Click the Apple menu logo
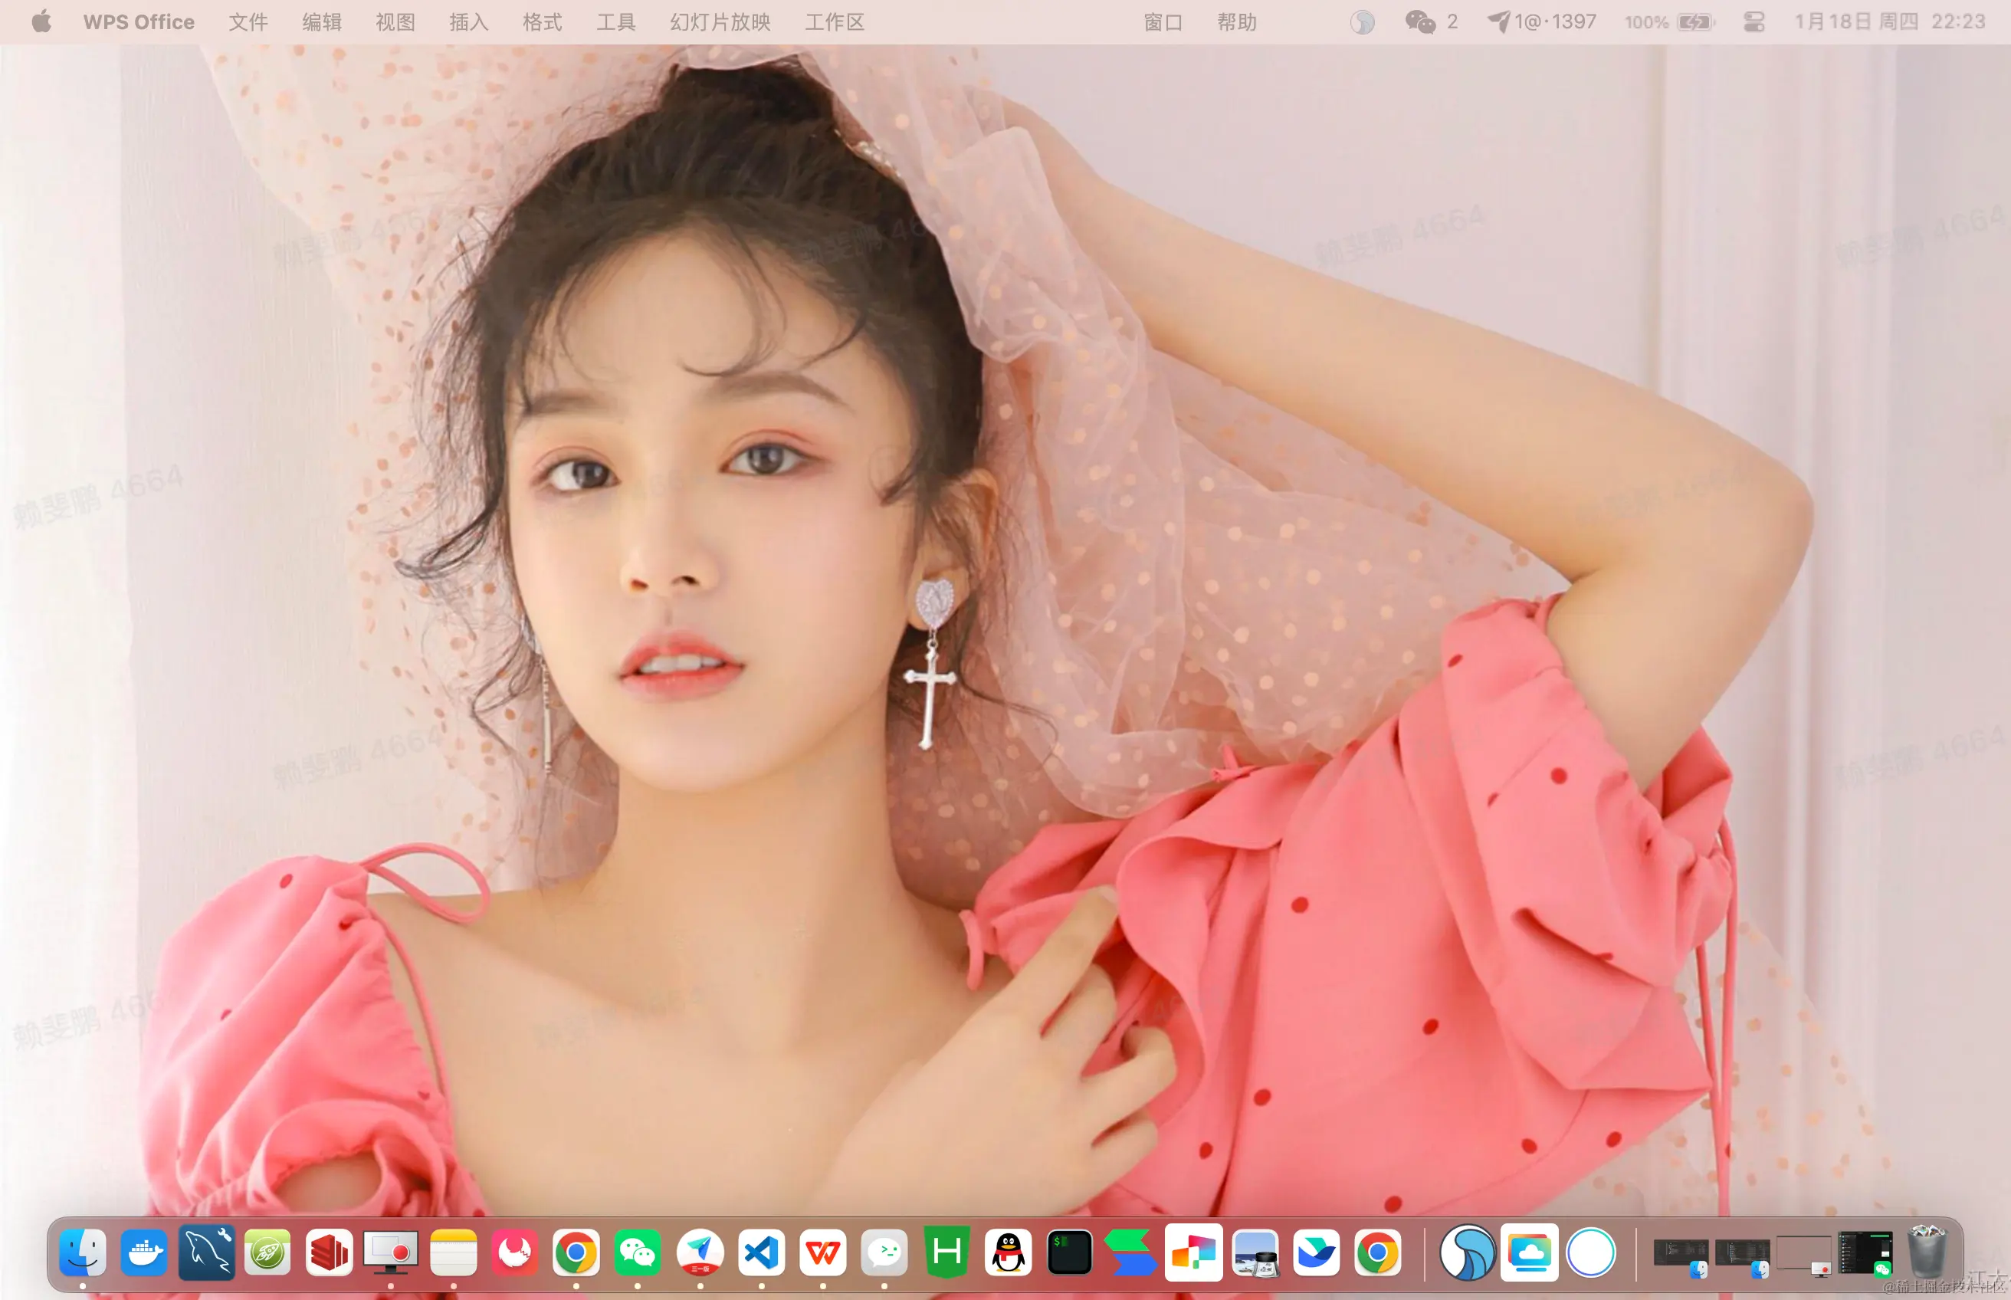 pyautogui.click(x=41, y=22)
